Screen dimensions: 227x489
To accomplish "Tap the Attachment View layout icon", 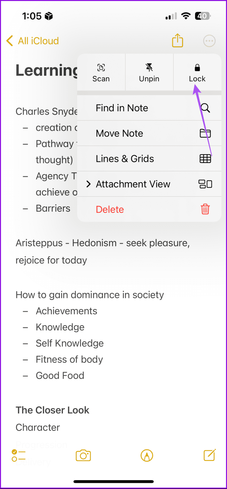I will [205, 184].
